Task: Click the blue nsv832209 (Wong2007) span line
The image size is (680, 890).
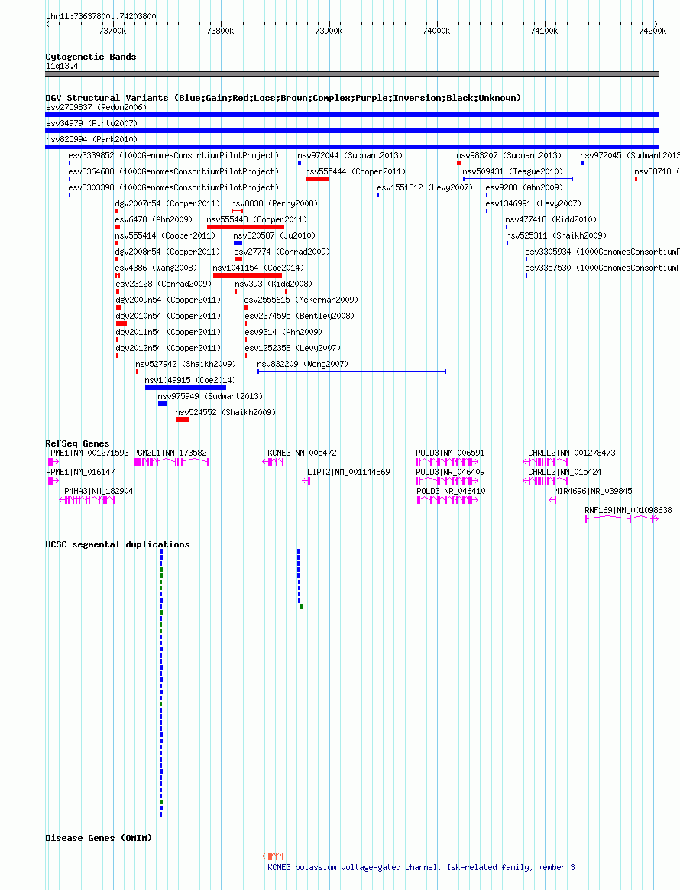Action: pyautogui.click(x=351, y=372)
